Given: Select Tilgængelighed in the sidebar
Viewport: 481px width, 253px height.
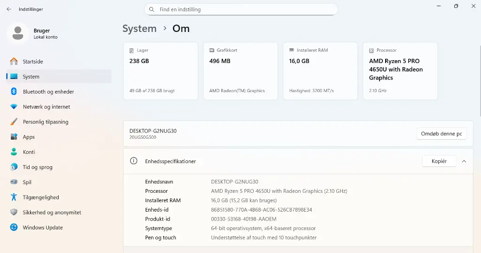Looking at the screenshot, I should [40, 198].
